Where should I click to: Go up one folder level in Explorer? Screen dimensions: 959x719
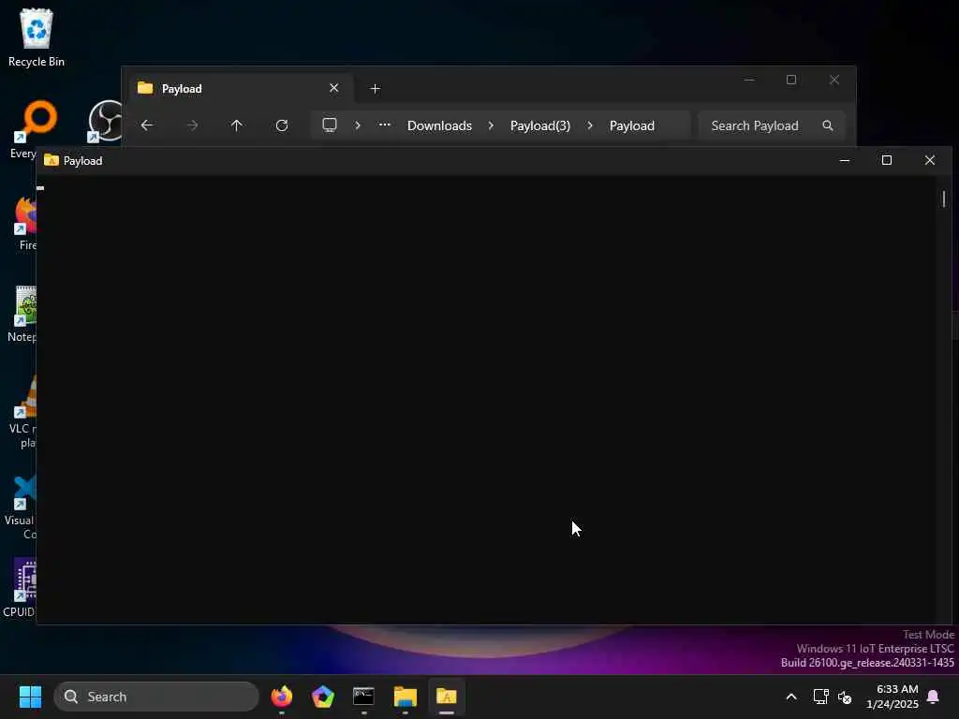point(237,125)
